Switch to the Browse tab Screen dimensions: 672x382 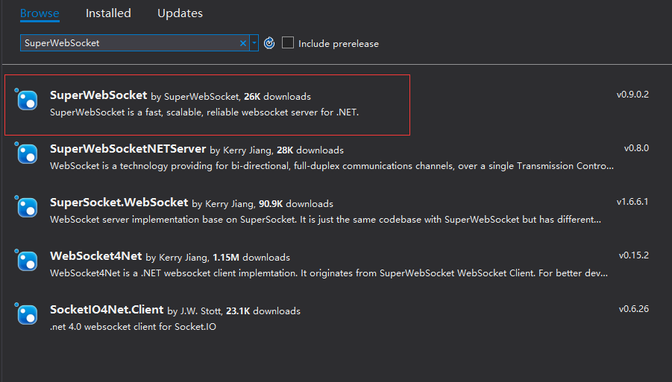click(x=40, y=13)
